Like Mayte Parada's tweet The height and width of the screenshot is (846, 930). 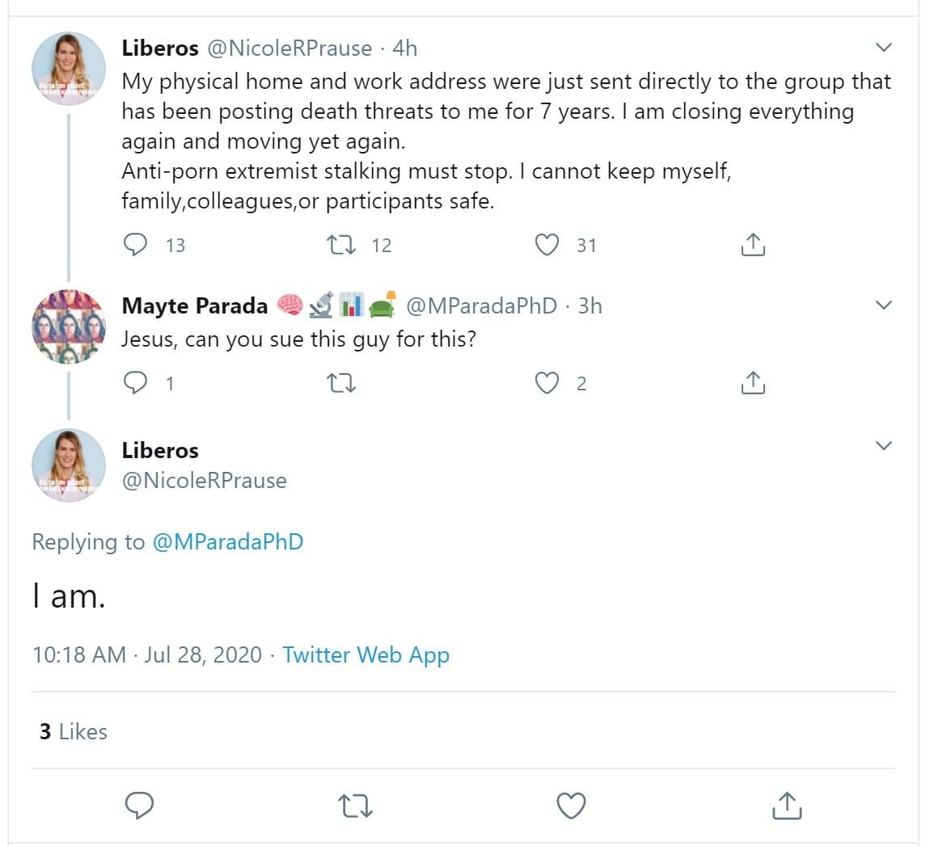[547, 383]
